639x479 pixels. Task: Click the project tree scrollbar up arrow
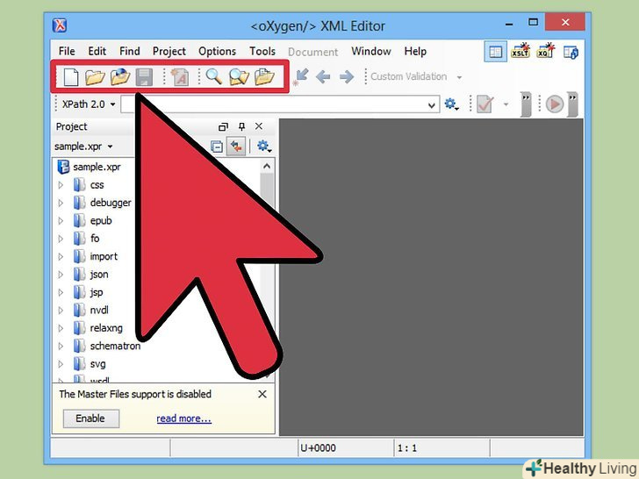[x=267, y=166]
